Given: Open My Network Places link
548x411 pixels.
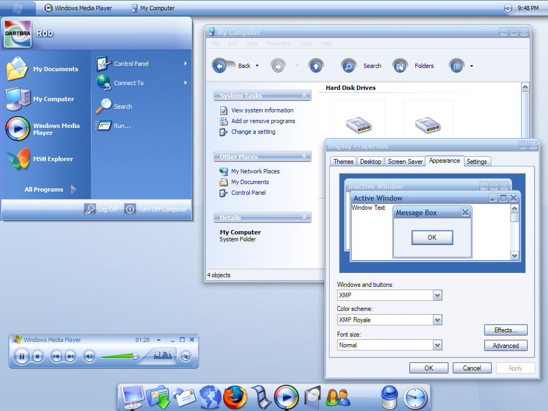Looking at the screenshot, I should pyautogui.click(x=255, y=171).
